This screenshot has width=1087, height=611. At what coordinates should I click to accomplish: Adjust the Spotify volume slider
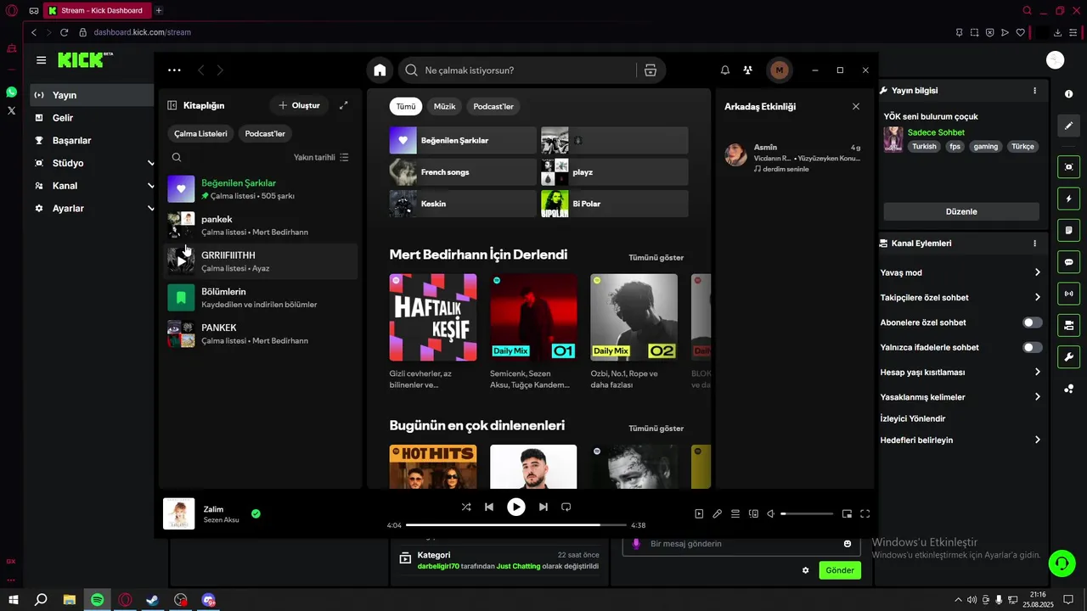807,513
